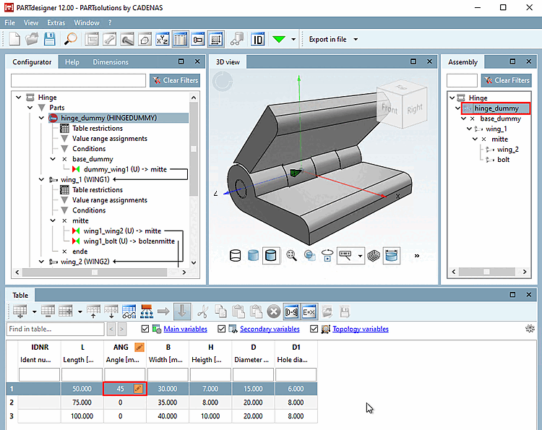Click Clear Filters button in Configurator panel
This screenshot has height=430, width=542.
pos(174,80)
